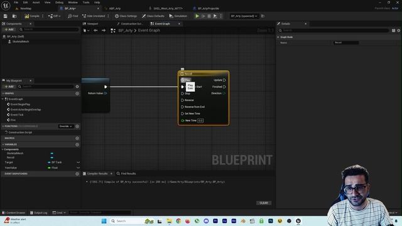Click the Find toolbar button
Screen dimensions: 402x226
73,16
